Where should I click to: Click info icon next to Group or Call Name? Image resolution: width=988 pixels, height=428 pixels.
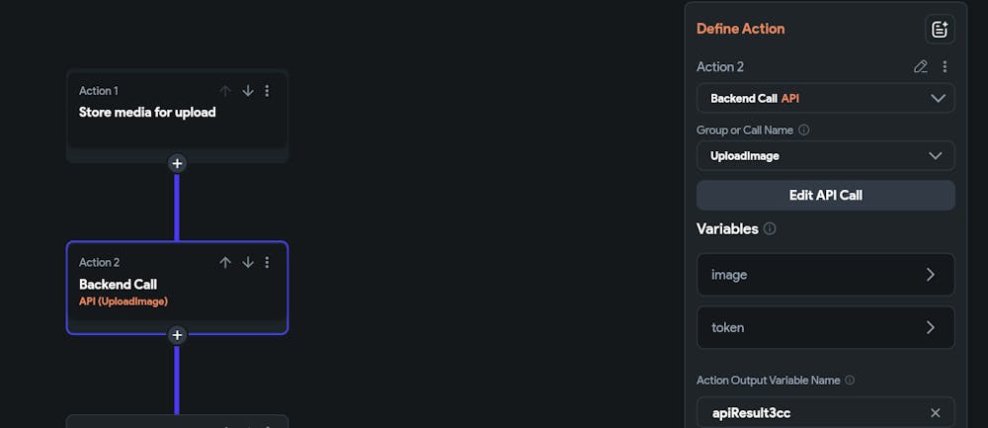point(804,129)
